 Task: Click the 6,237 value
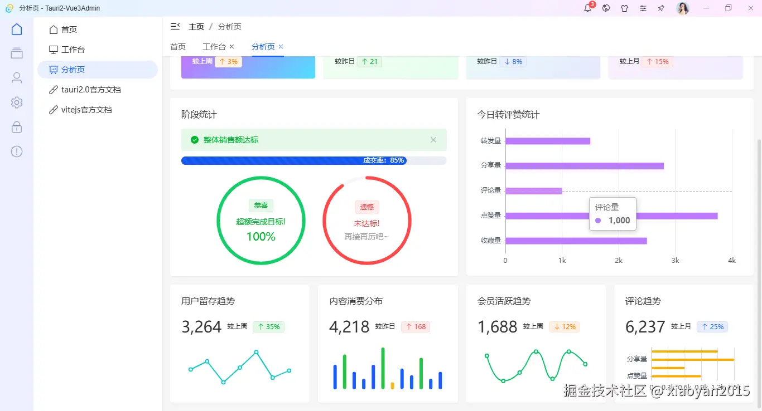pyautogui.click(x=645, y=327)
